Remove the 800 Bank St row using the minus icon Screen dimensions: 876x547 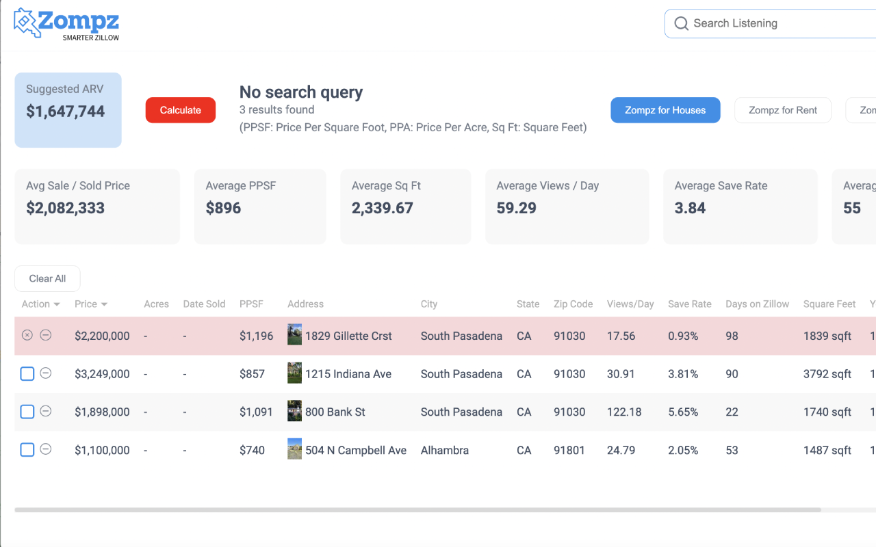tap(46, 411)
